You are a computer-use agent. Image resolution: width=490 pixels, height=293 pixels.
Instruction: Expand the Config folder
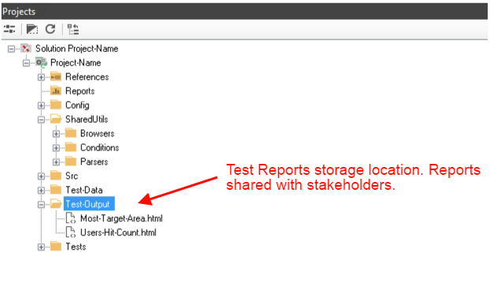(x=41, y=106)
